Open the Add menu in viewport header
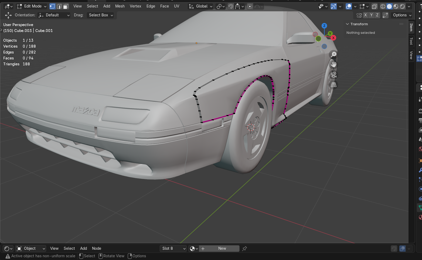 point(107,6)
